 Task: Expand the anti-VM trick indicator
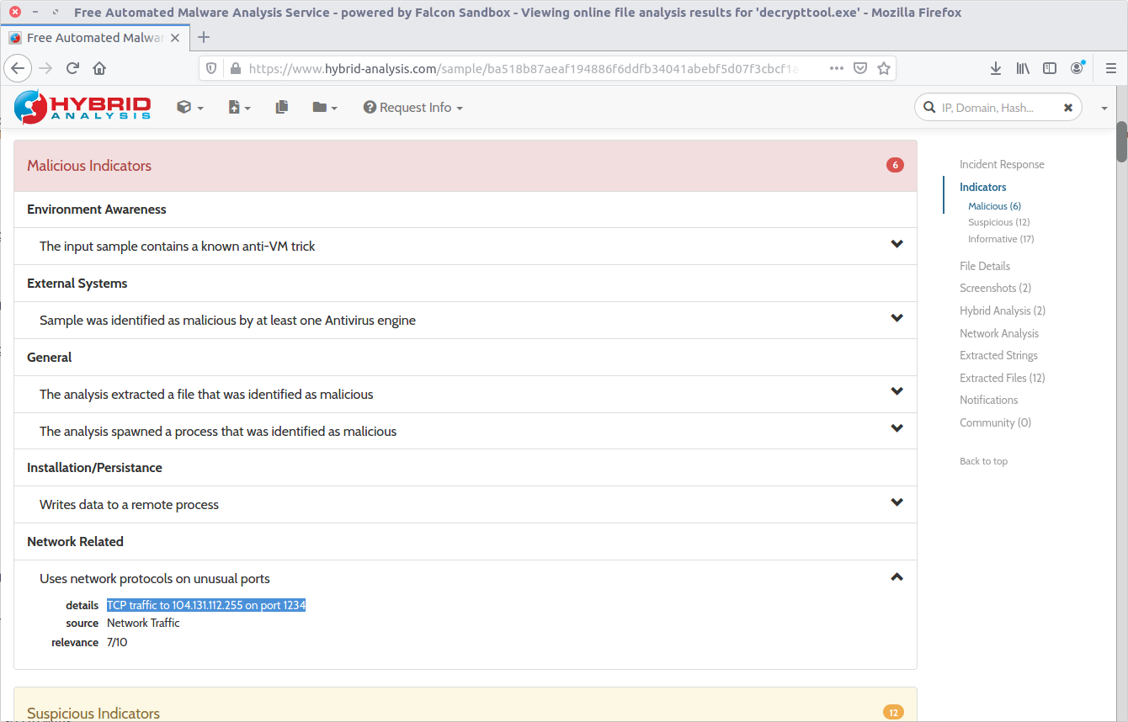897,245
